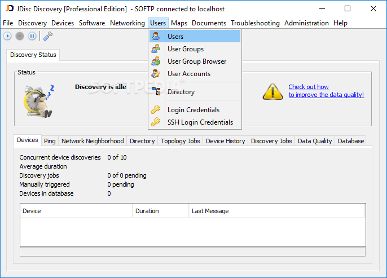The width and height of the screenshot is (387, 278).
Task: Open the Software menu
Action: (x=92, y=23)
